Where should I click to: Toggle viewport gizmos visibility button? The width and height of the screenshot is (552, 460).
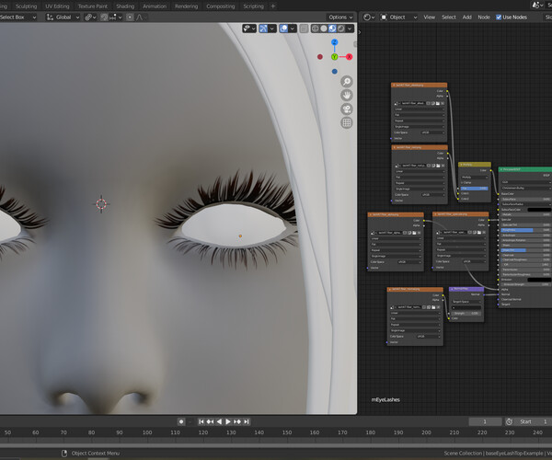click(x=263, y=29)
